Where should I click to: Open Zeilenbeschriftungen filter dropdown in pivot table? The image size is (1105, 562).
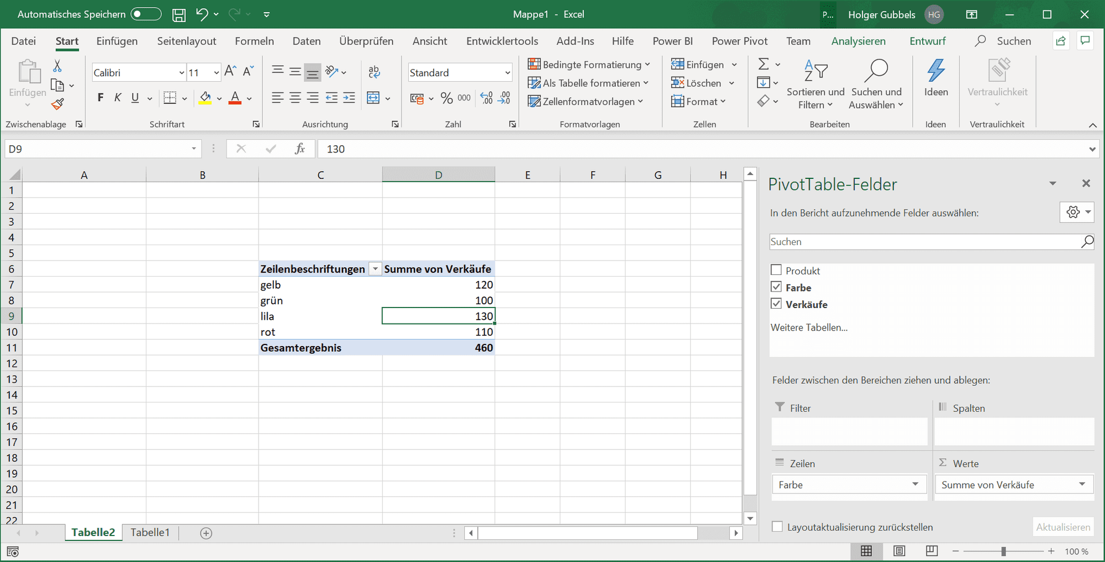pos(375,269)
